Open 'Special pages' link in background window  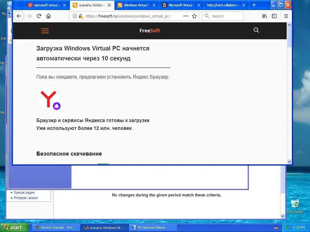point(24,192)
